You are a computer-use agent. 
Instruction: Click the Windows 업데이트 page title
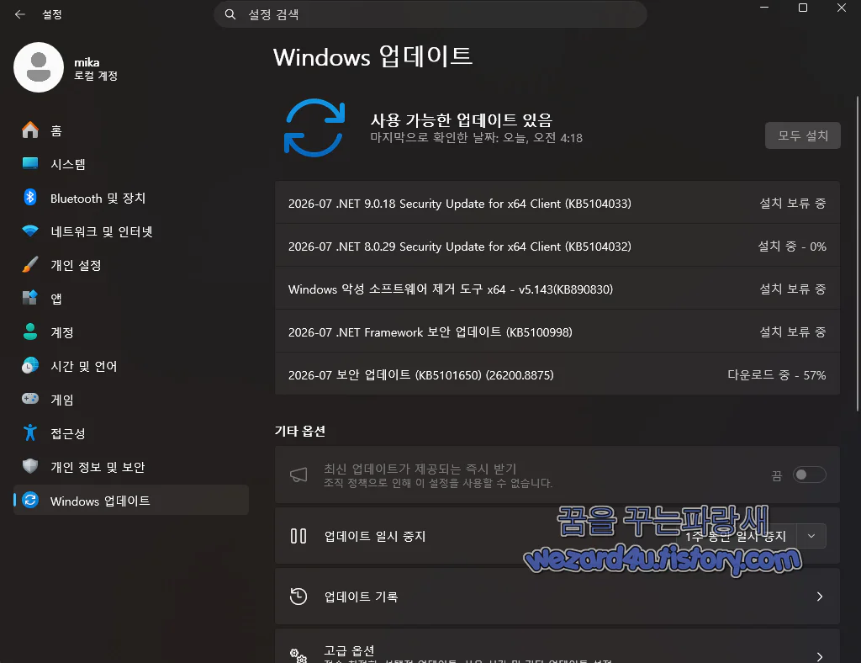pyautogui.click(x=372, y=57)
